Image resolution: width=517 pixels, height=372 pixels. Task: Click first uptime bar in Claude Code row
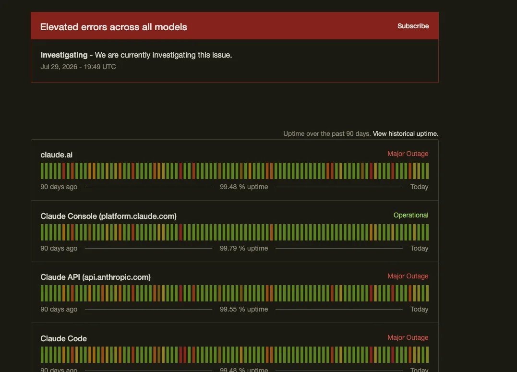[42, 355]
